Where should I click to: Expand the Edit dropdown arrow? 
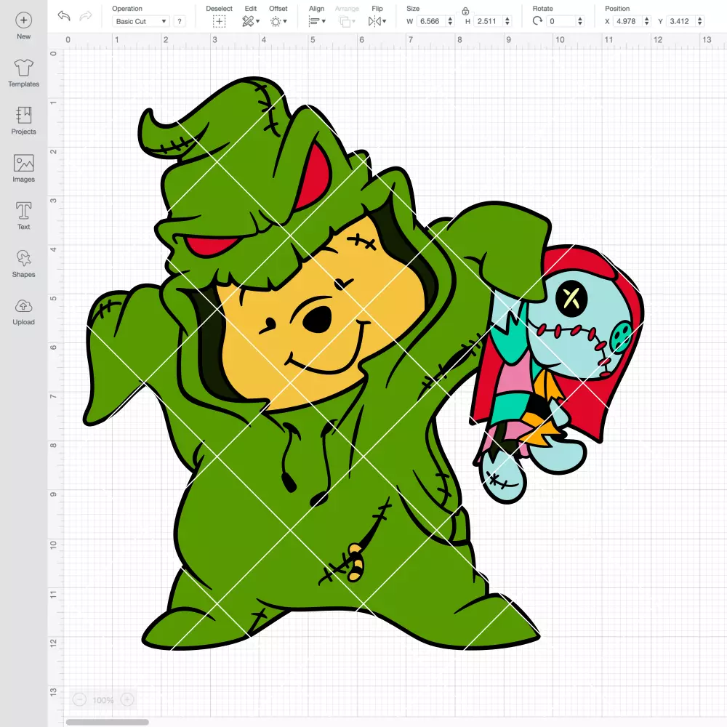258,21
